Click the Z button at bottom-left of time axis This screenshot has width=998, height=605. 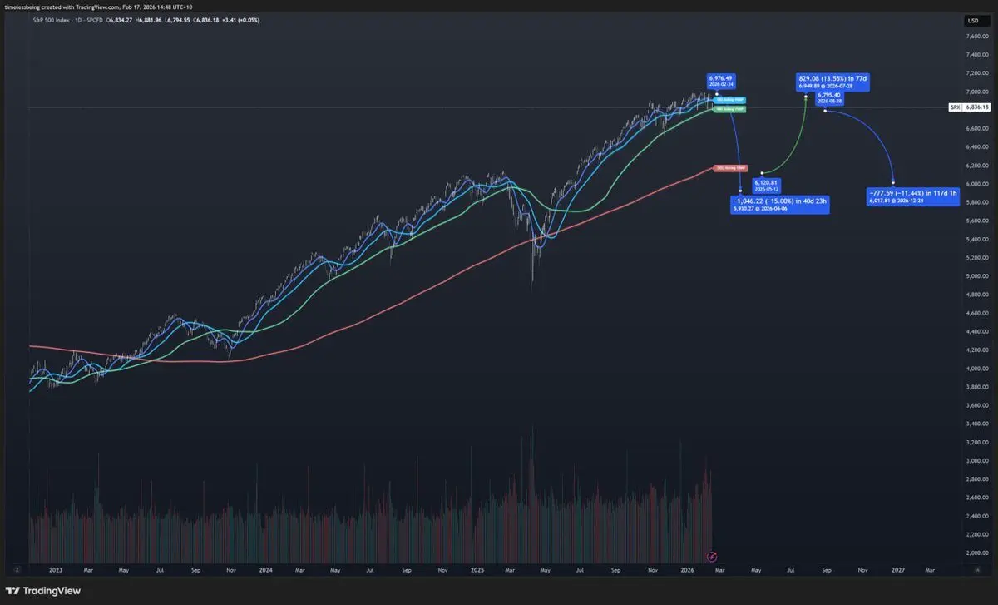(16, 571)
